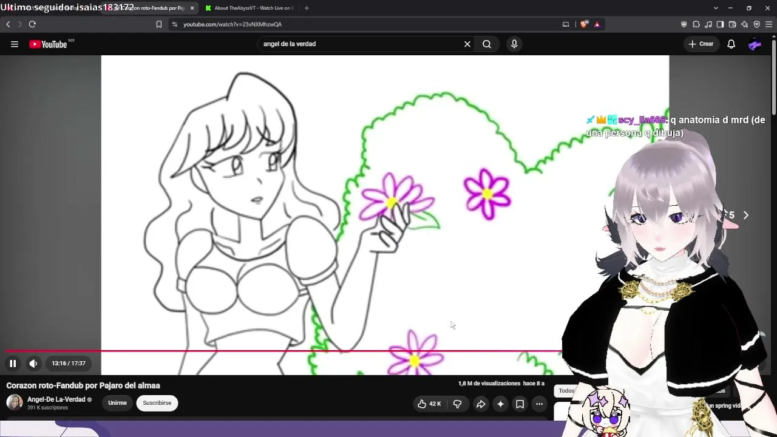Close the Corazon roto-Fandub tab
Image resolution: width=777 pixels, height=437 pixels.
[192, 8]
